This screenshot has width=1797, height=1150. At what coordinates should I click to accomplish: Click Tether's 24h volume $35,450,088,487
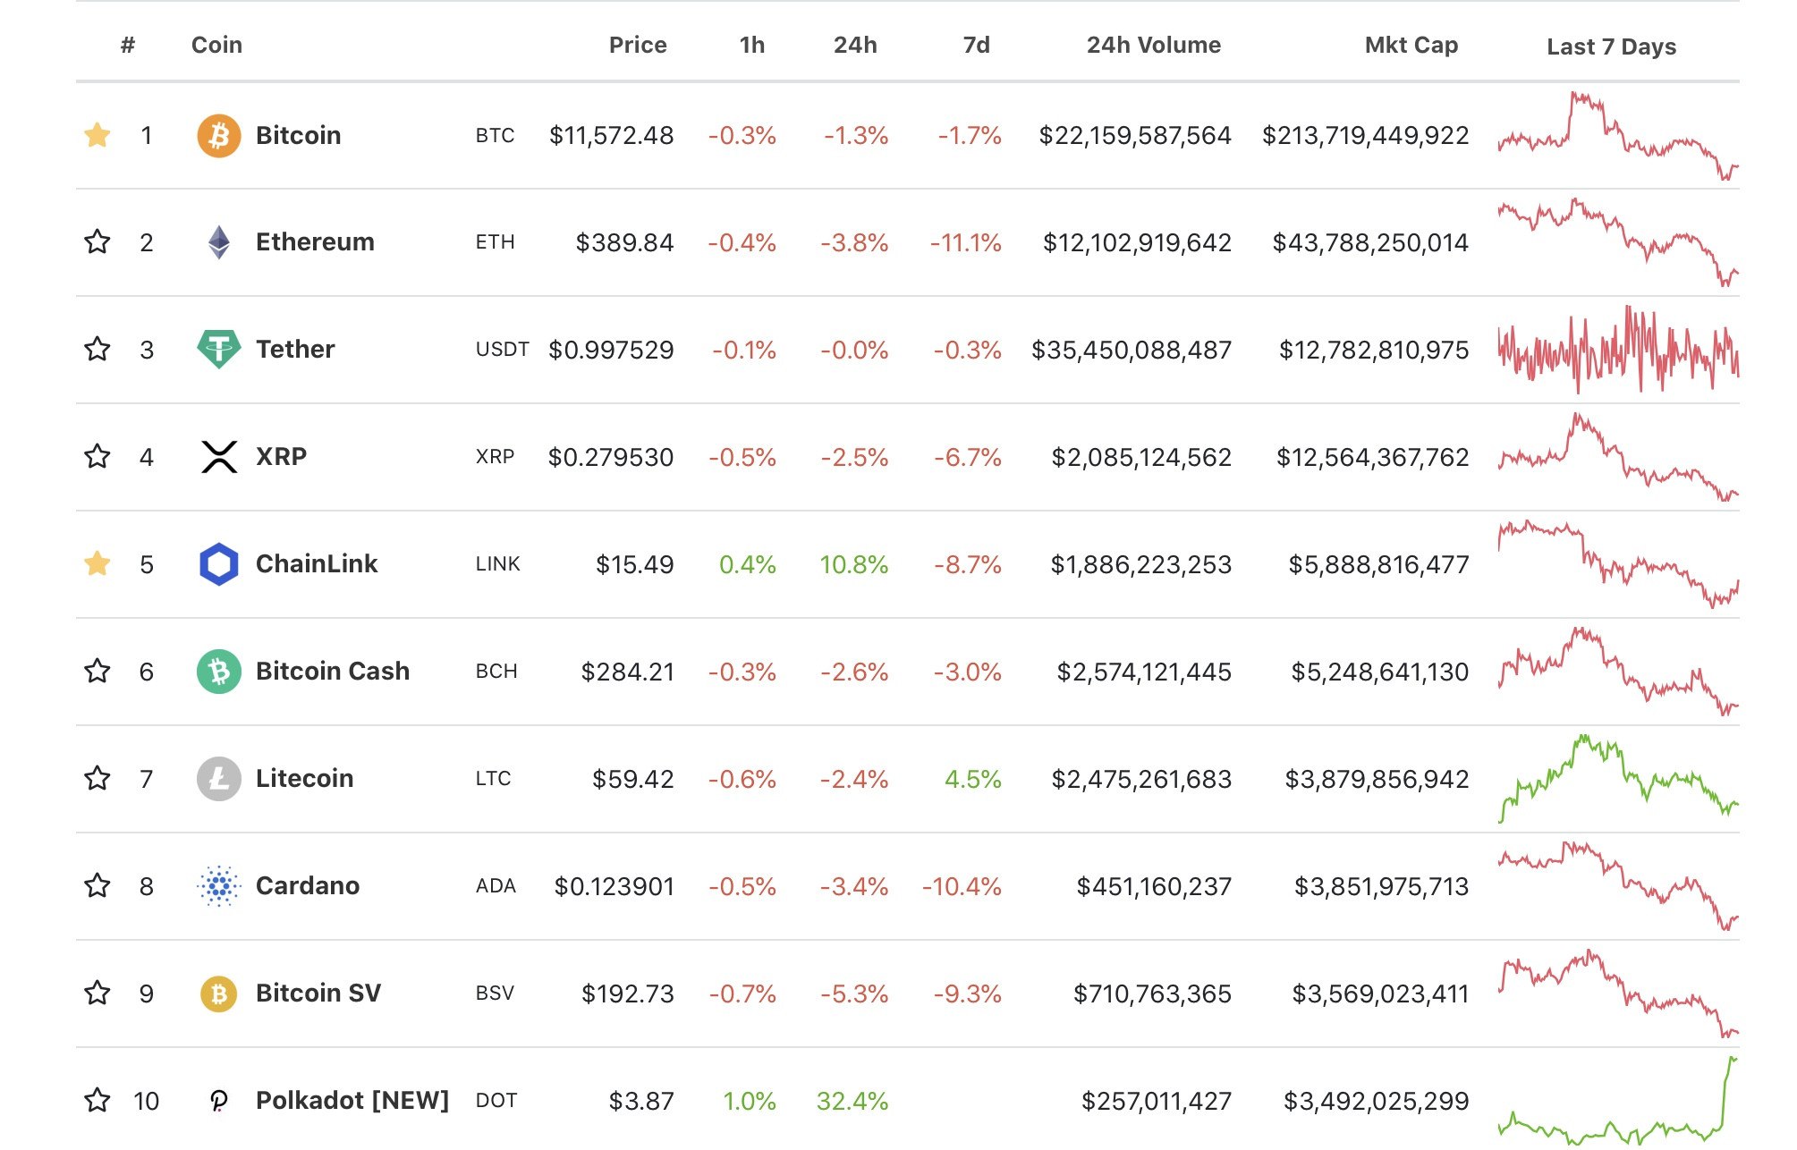[x=1132, y=351]
